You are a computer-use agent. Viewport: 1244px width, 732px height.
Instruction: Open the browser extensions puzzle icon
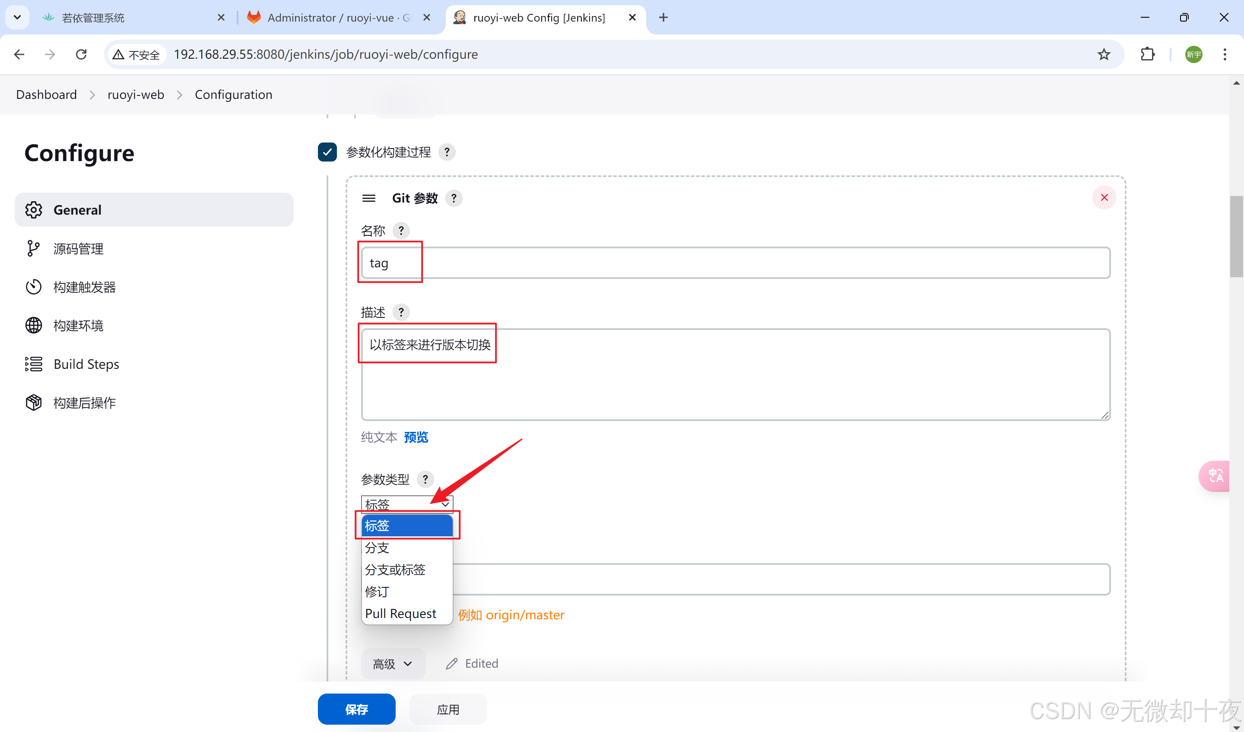coord(1147,54)
